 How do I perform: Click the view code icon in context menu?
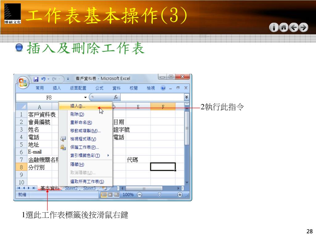tap(63, 139)
